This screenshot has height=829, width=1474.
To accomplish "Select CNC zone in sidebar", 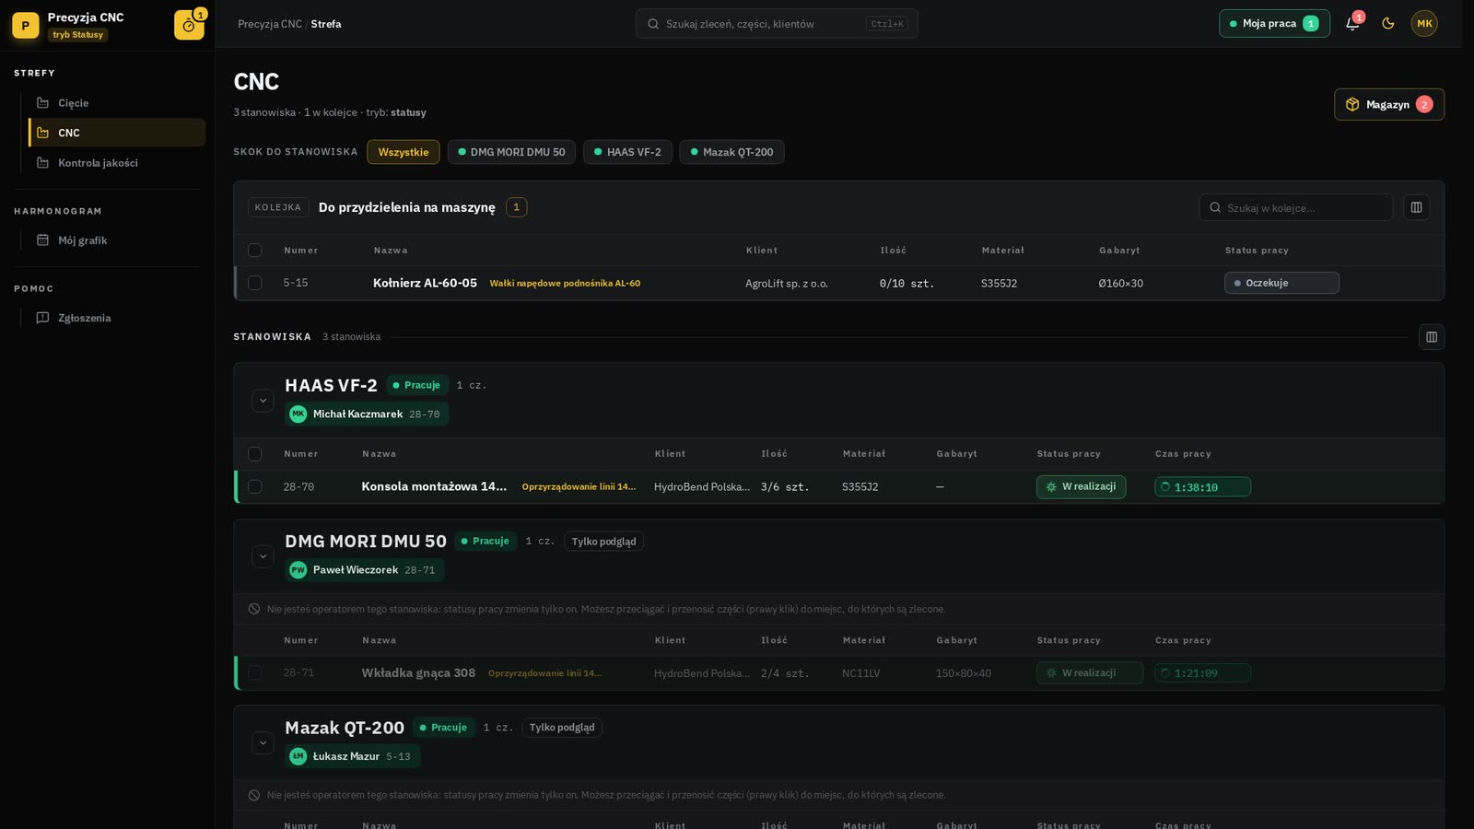I will tap(117, 133).
